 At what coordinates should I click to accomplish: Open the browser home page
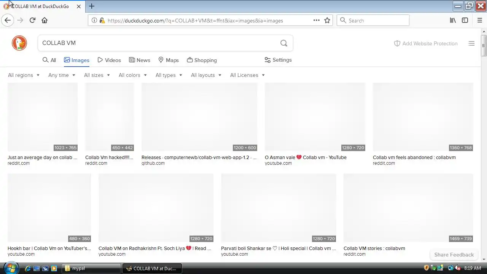coord(45,21)
